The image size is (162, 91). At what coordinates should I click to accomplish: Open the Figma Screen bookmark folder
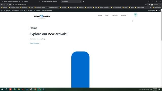coord(72,8)
